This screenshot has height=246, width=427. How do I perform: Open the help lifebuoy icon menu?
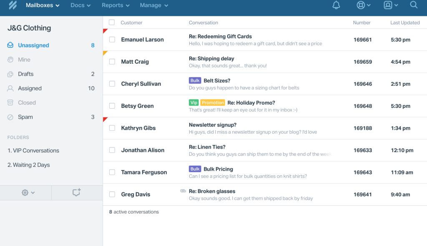pos(361,5)
